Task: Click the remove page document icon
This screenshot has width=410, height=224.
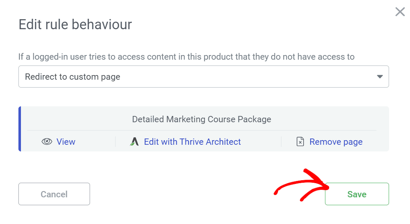Action: pyautogui.click(x=300, y=142)
